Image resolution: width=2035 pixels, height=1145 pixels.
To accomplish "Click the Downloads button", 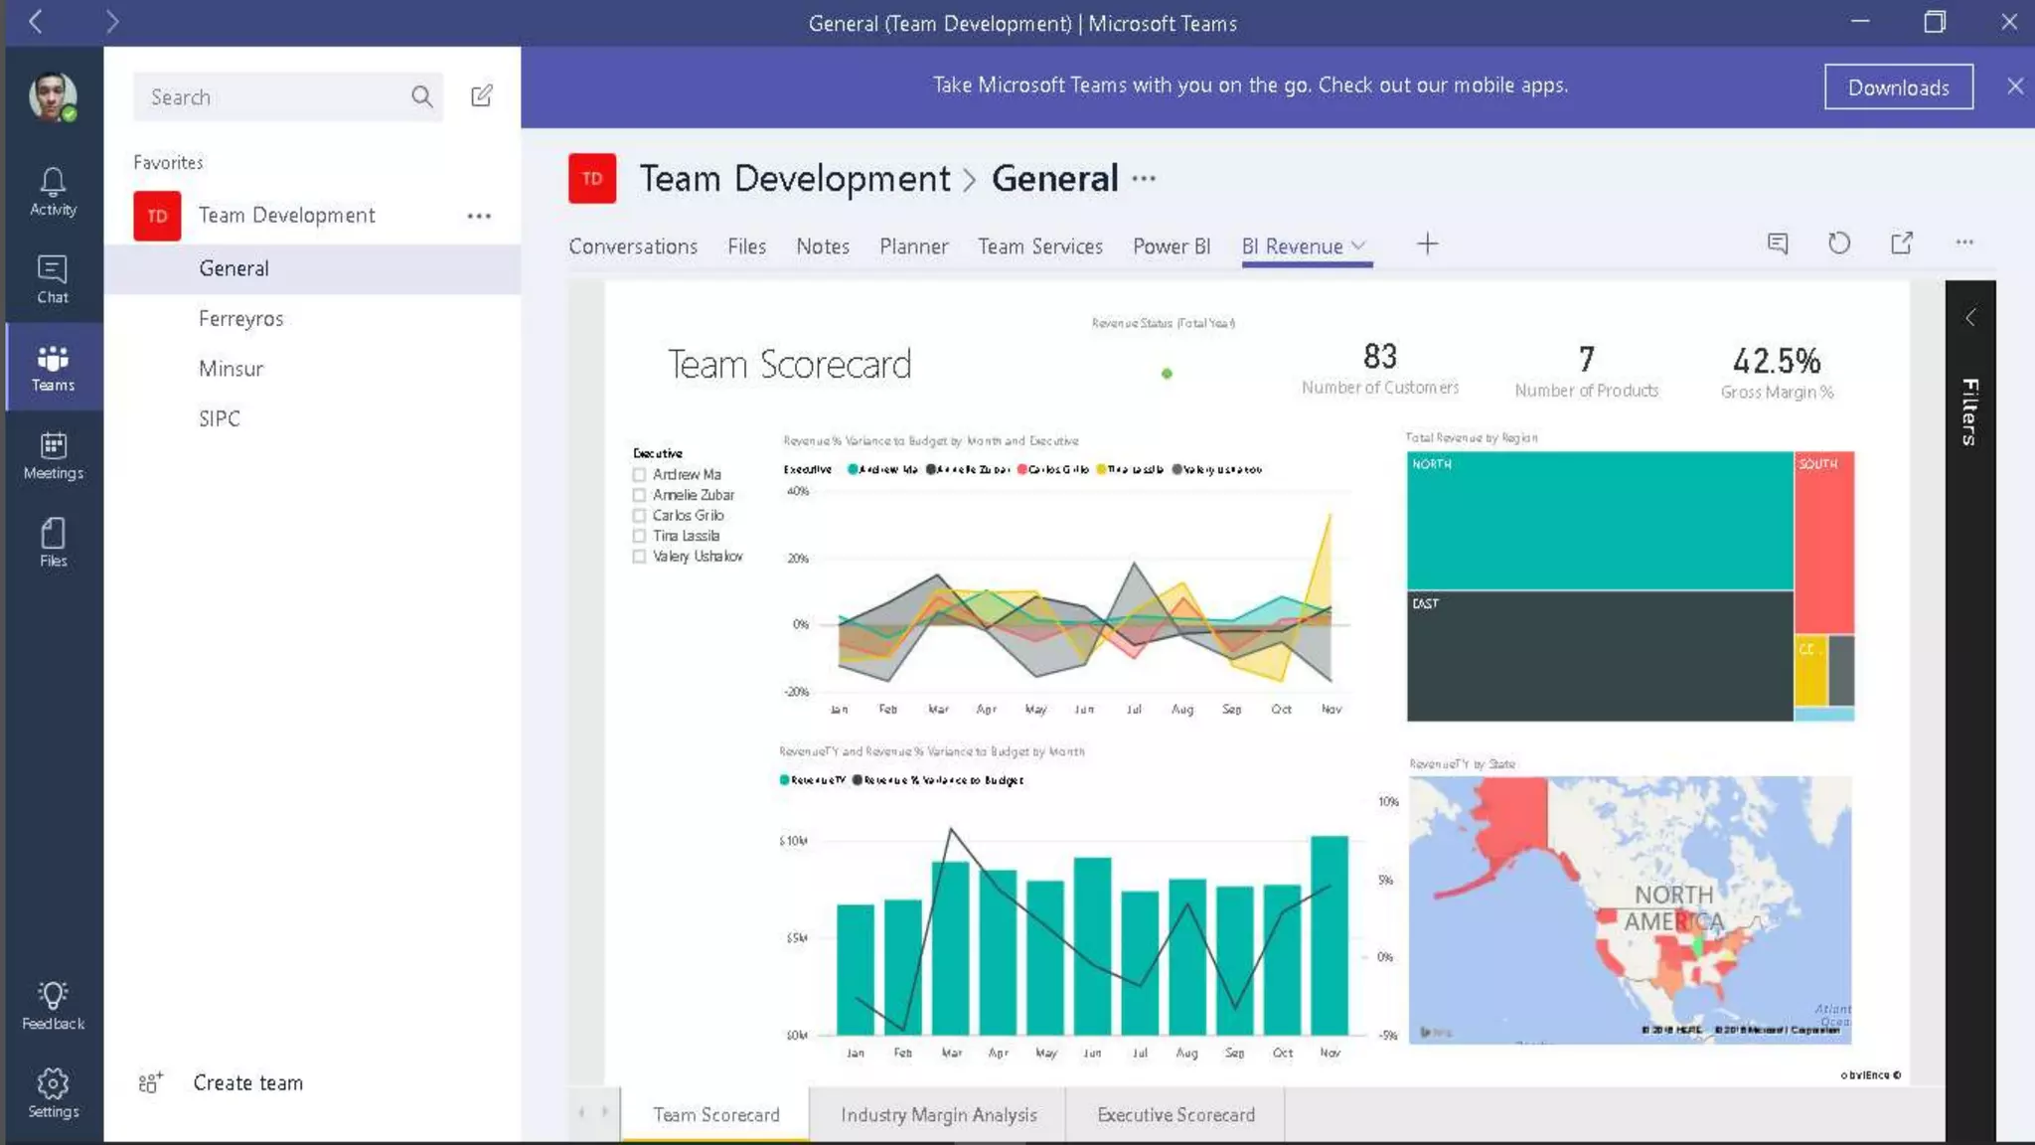I will point(1898,87).
